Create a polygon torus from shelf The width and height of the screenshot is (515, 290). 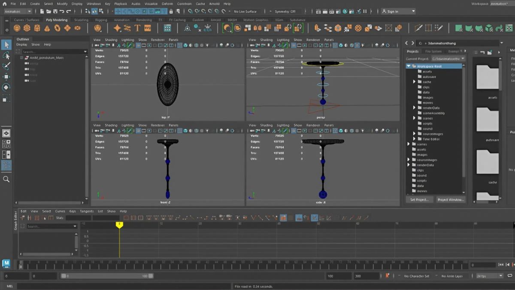57,28
